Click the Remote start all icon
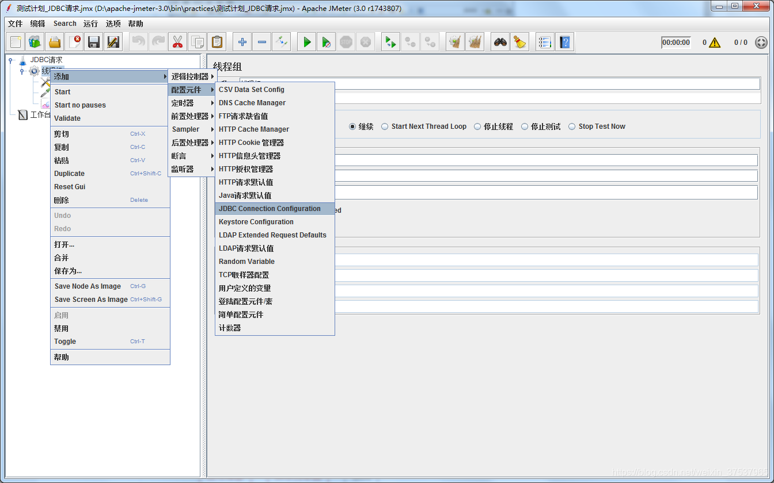This screenshot has width=774, height=483. 391,42
